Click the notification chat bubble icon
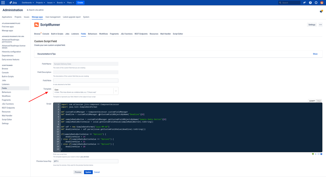Image resolution: width=326 pixels, height=177 pixels. point(321,11)
